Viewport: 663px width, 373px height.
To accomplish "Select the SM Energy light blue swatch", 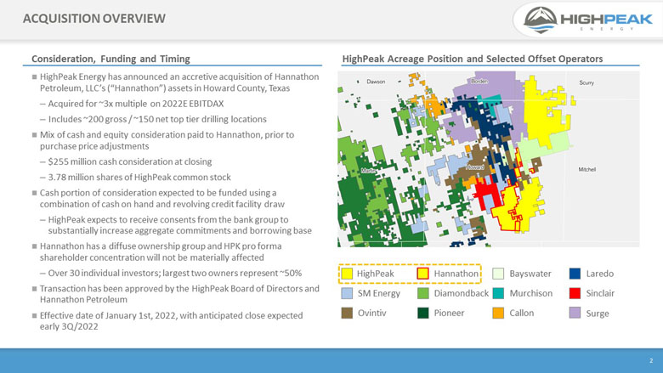I will [x=347, y=293].
